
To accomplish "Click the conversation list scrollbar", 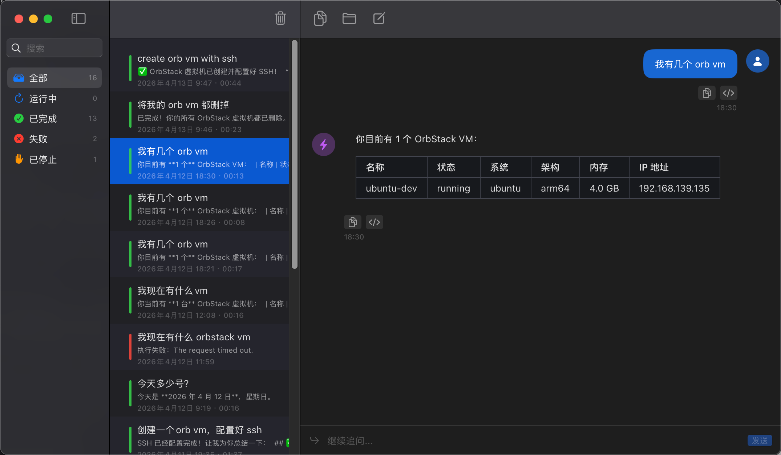I will click(x=295, y=155).
